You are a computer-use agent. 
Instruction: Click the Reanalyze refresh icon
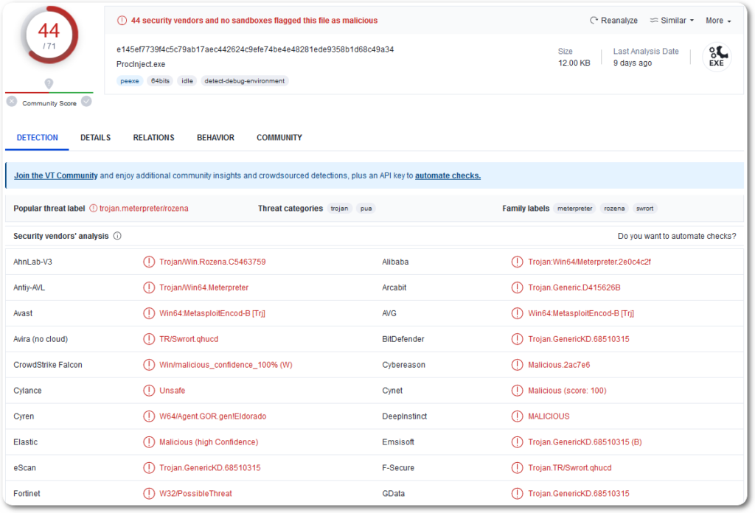[x=594, y=21]
